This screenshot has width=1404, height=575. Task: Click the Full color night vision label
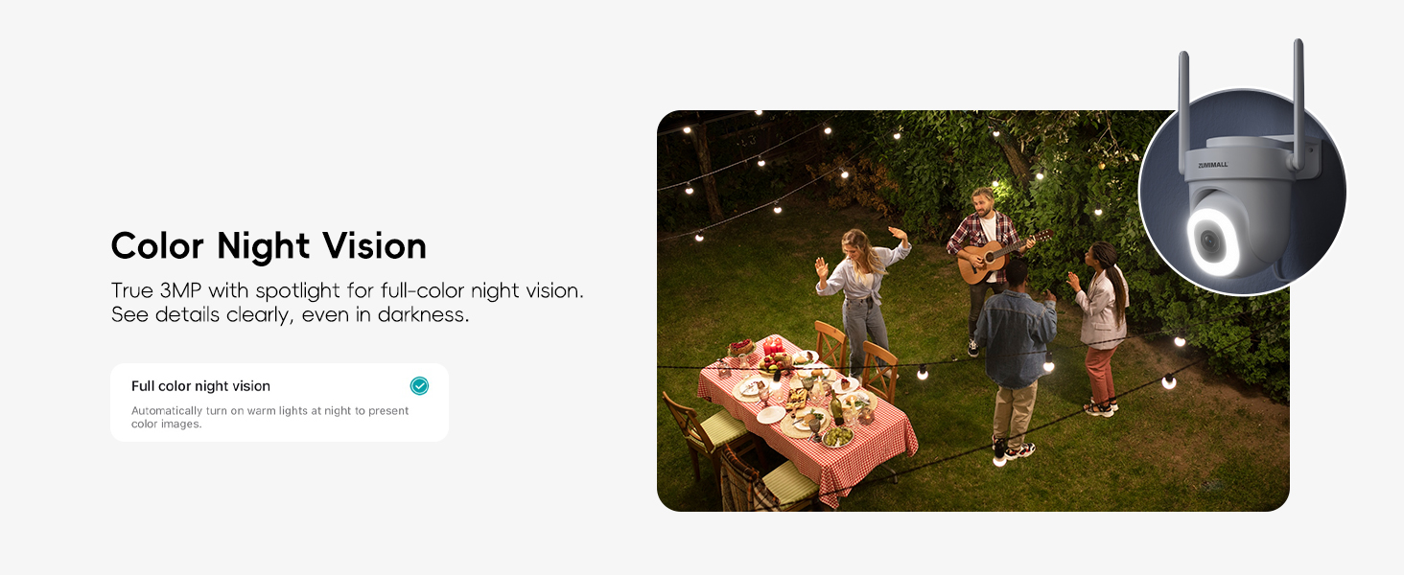pyautogui.click(x=200, y=386)
